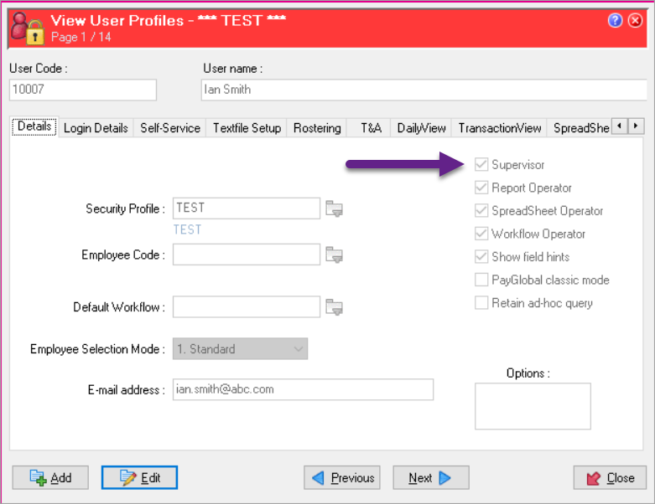Expand Employee Selection Mode dropdown
The width and height of the screenshot is (655, 504).
(299, 349)
